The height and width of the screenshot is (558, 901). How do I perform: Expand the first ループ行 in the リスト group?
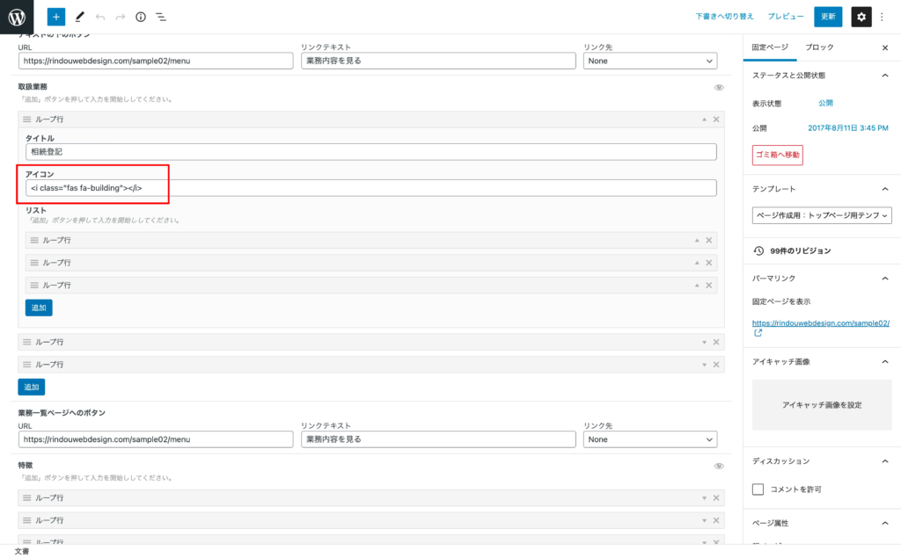697,241
